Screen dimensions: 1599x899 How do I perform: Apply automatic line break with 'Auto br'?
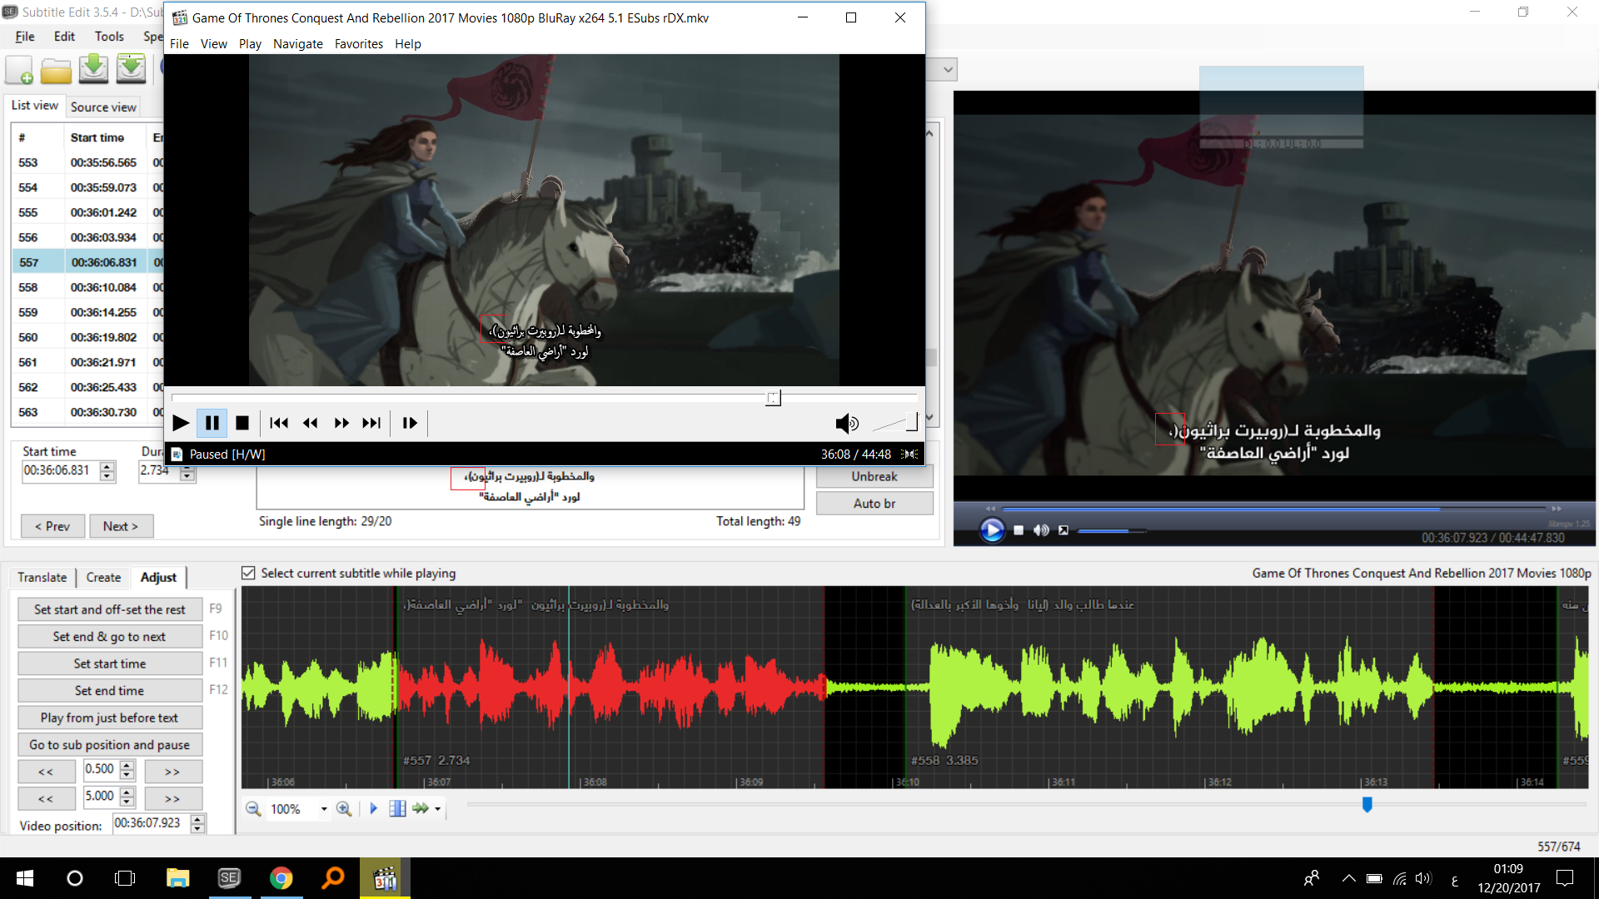(x=874, y=503)
